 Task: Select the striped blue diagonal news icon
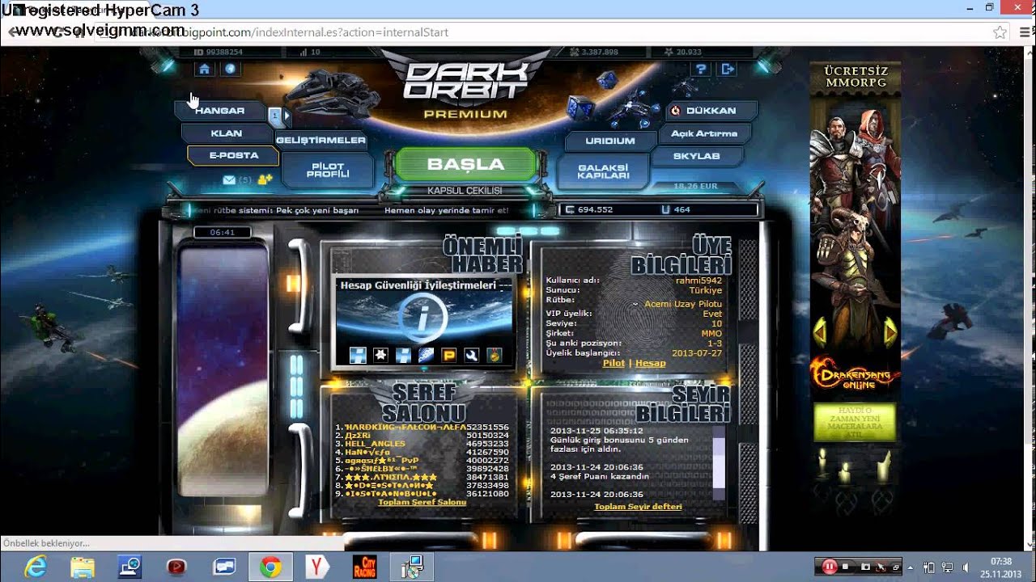point(426,355)
